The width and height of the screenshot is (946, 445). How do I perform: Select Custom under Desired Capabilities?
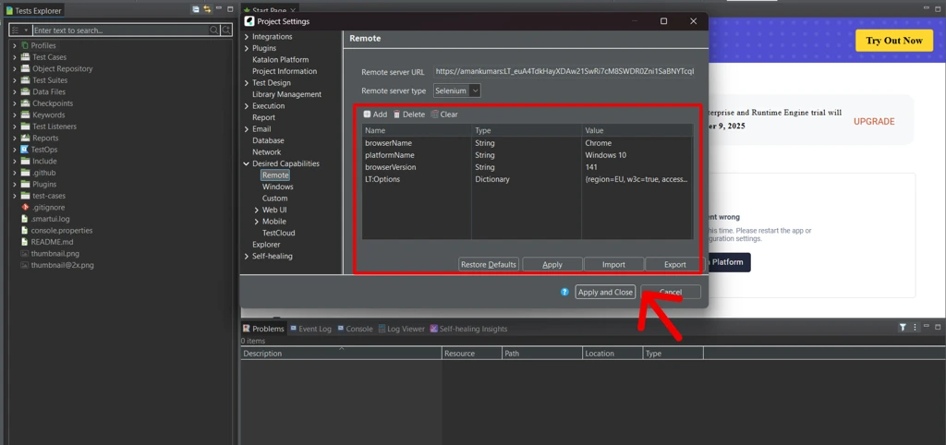tap(274, 198)
